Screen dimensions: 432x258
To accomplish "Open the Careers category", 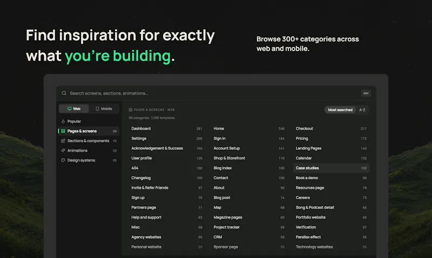I will [x=331, y=198].
